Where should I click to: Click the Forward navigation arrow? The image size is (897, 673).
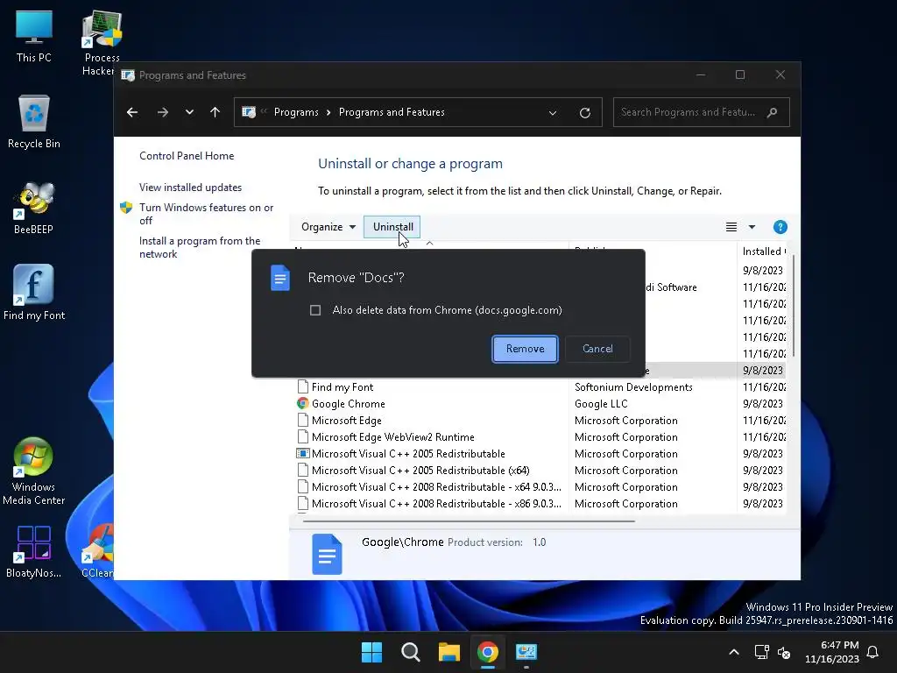(162, 112)
